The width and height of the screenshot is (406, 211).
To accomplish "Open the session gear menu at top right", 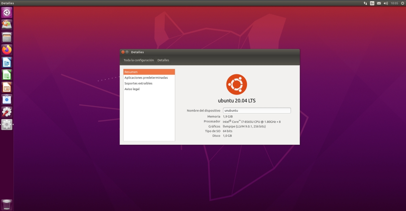I will (x=402, y=3).
